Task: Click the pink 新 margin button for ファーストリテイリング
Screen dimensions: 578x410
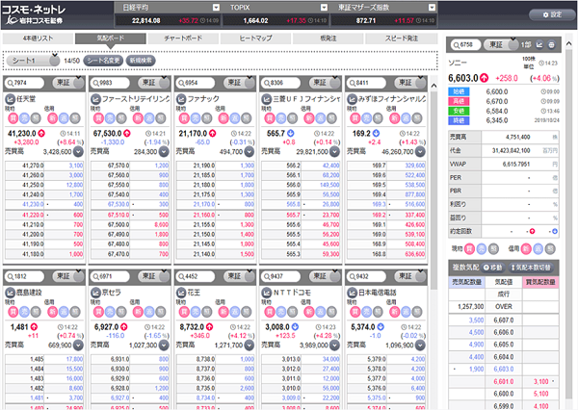Action: pyautogui.click(x=138, y=117)
